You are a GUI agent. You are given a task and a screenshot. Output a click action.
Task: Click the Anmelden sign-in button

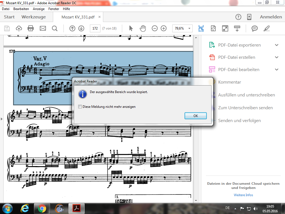pos(271,17)
